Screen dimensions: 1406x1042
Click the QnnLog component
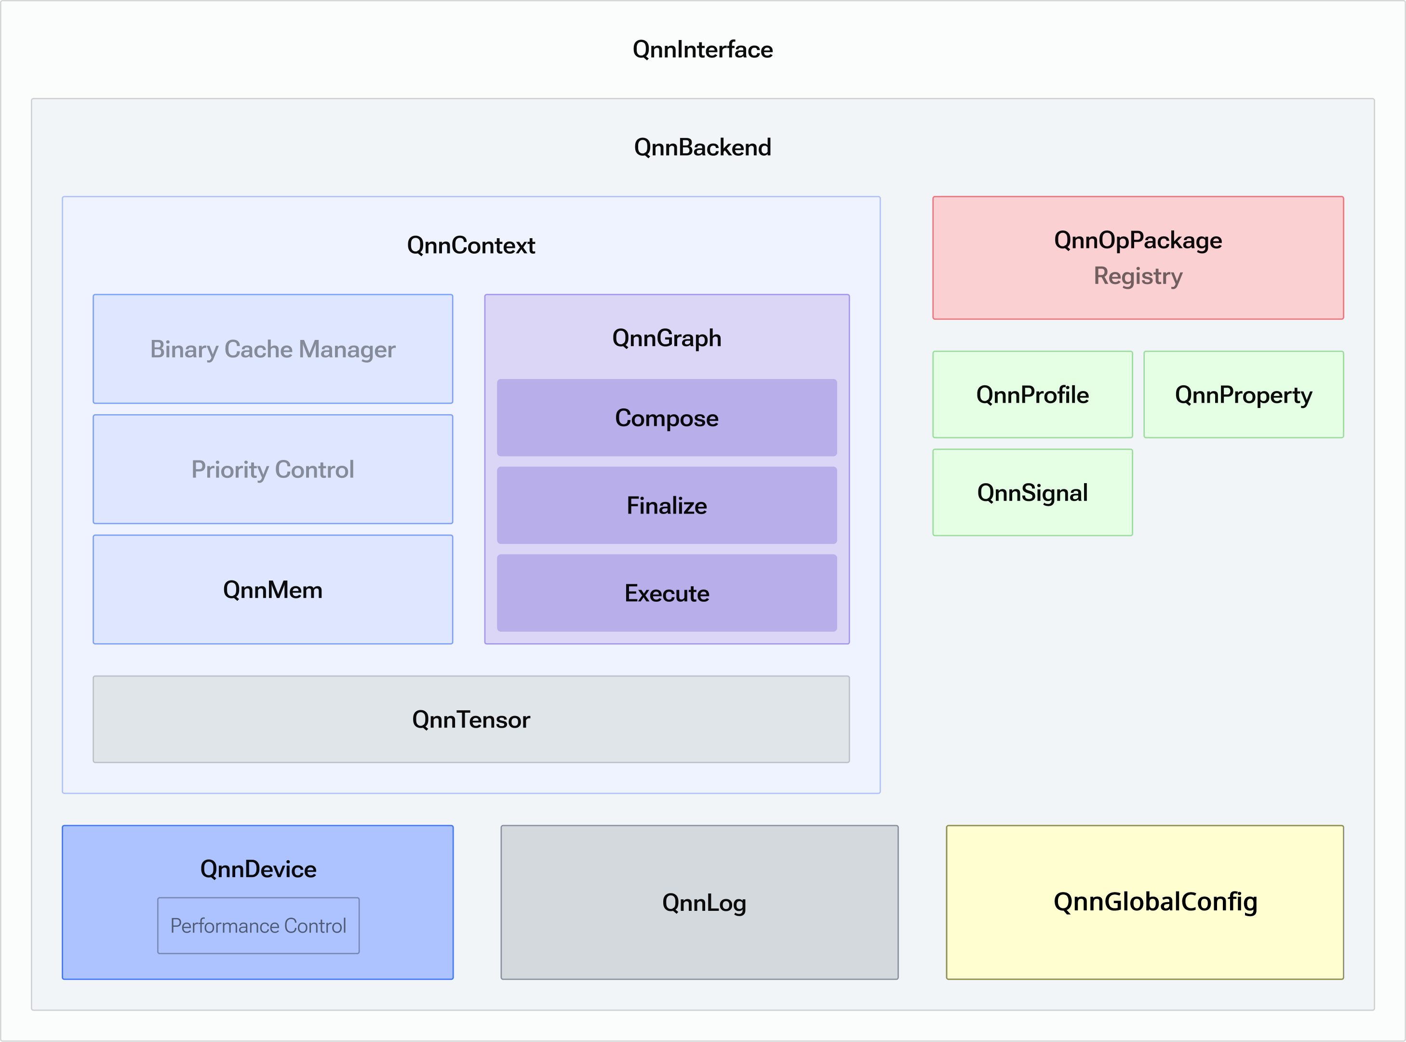pos(700,902)
